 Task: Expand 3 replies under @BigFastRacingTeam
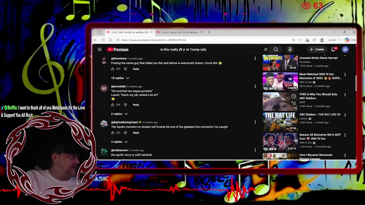[x=119, y=142]
